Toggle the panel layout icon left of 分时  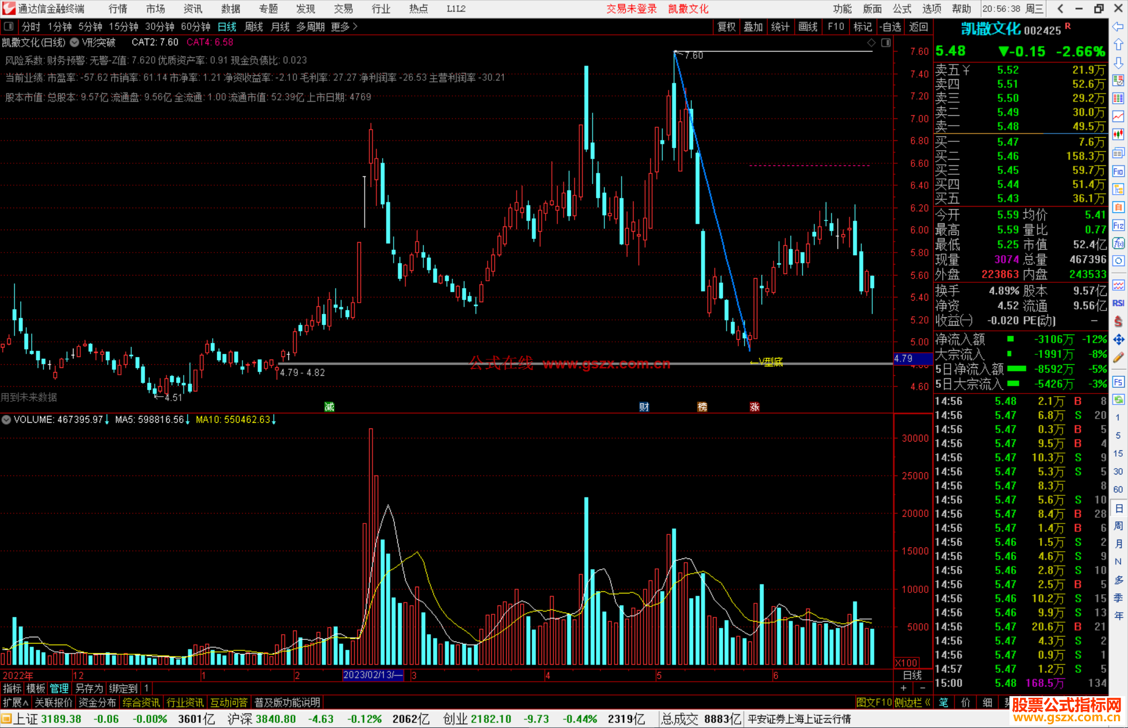coord(9,27)
